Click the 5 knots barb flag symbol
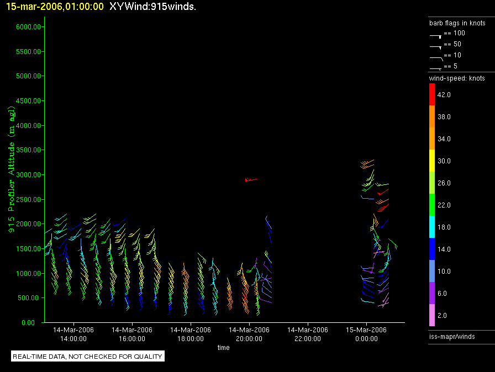495x372 pixels. (x=436, y=67)
